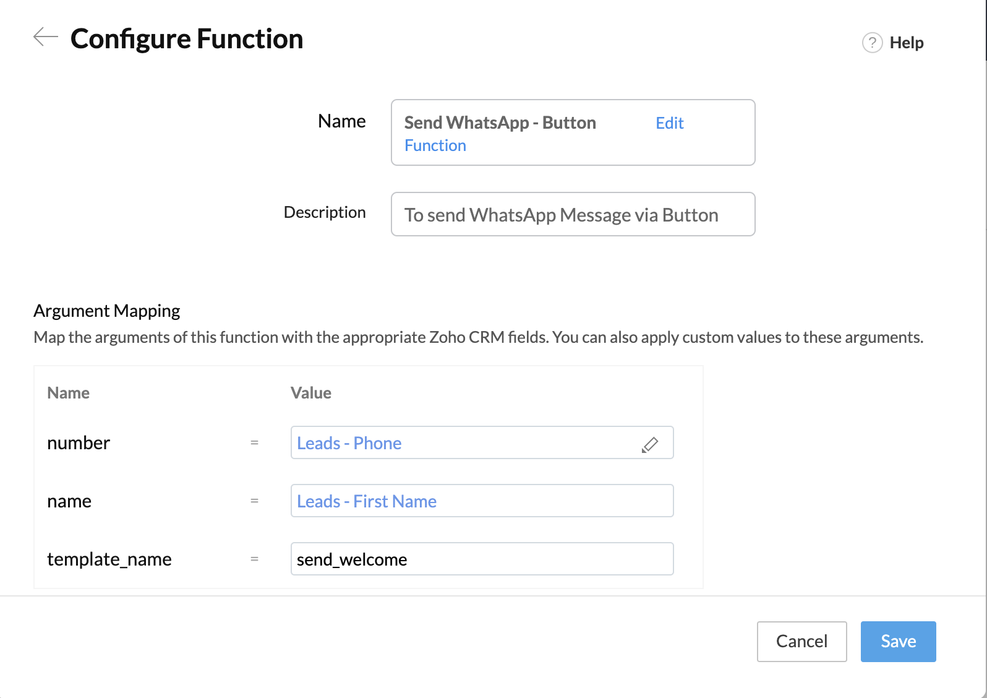987x698 pixels.
Task: Click the name argument label
Action: point(69,501)
